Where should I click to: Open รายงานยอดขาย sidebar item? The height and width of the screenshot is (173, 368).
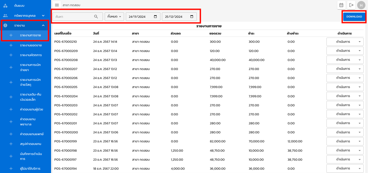pyautogui.click(x=25, y=45)
